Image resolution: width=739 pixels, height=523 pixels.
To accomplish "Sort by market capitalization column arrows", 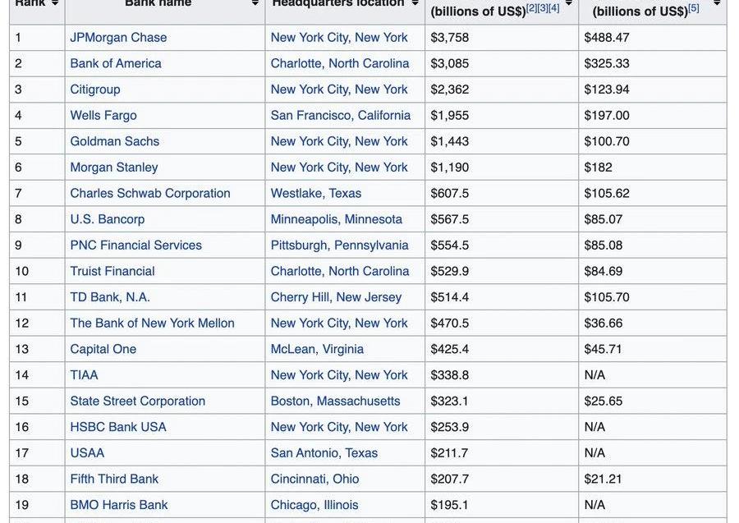I will point(717,3).
